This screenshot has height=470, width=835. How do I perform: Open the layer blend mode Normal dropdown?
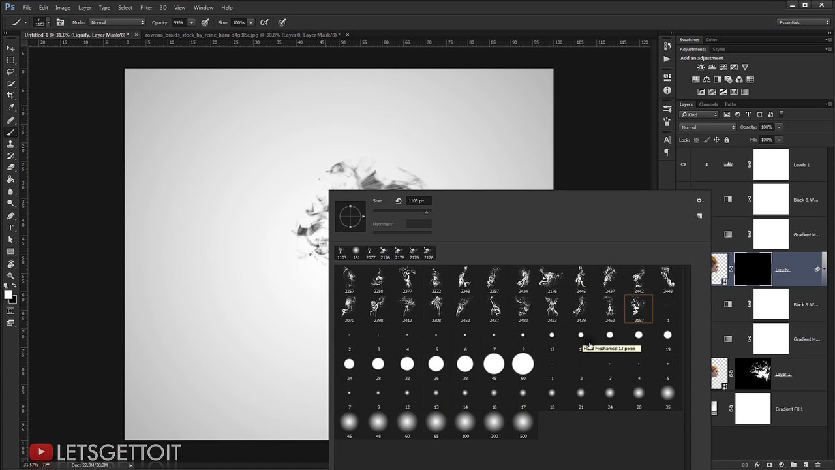coord(707,127)
